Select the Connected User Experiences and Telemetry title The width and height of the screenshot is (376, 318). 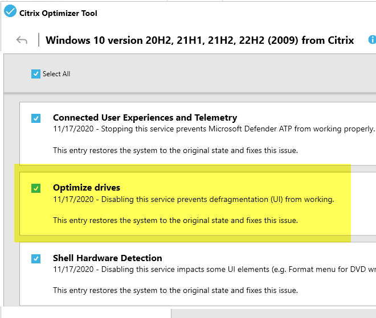[x=145, y=118]
